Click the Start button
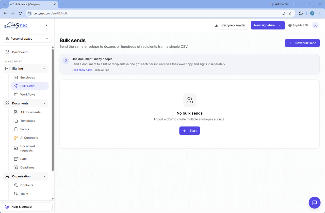Image resolution: width=325 pixels, height=213 pixels. pos(190,131)
